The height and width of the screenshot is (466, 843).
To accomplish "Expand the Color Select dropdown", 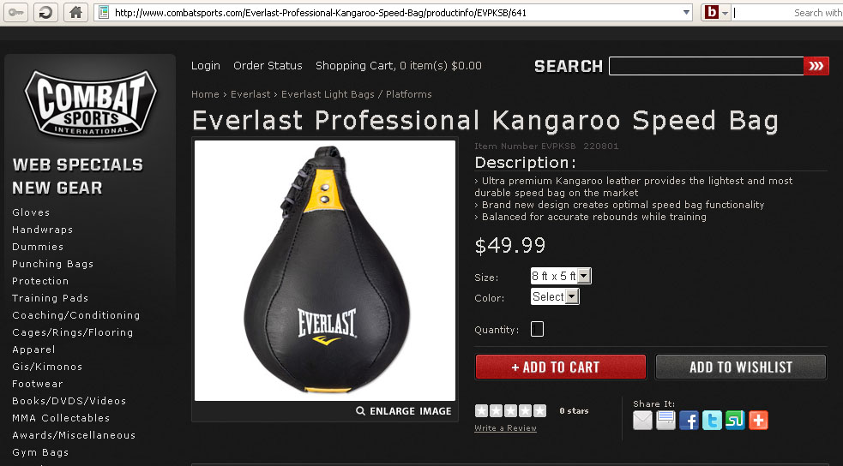I will (x=555, y=296).
